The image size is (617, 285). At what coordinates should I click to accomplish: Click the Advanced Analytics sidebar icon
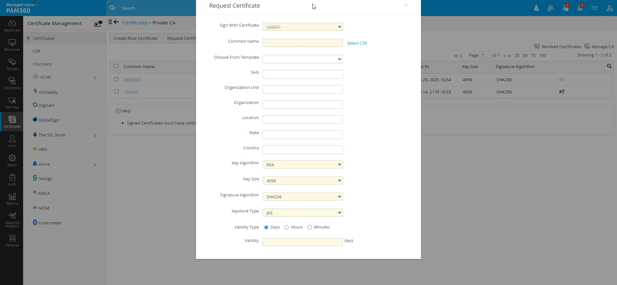point(12,220)
